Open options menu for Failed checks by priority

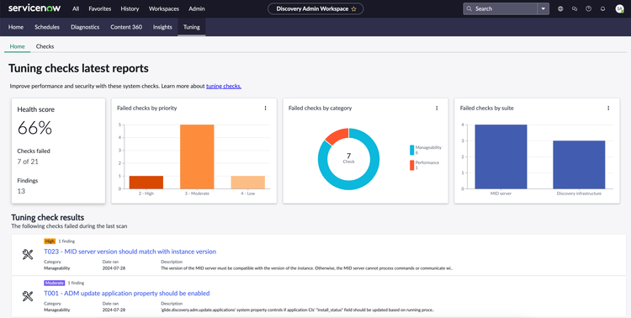(x=265, y=108)
